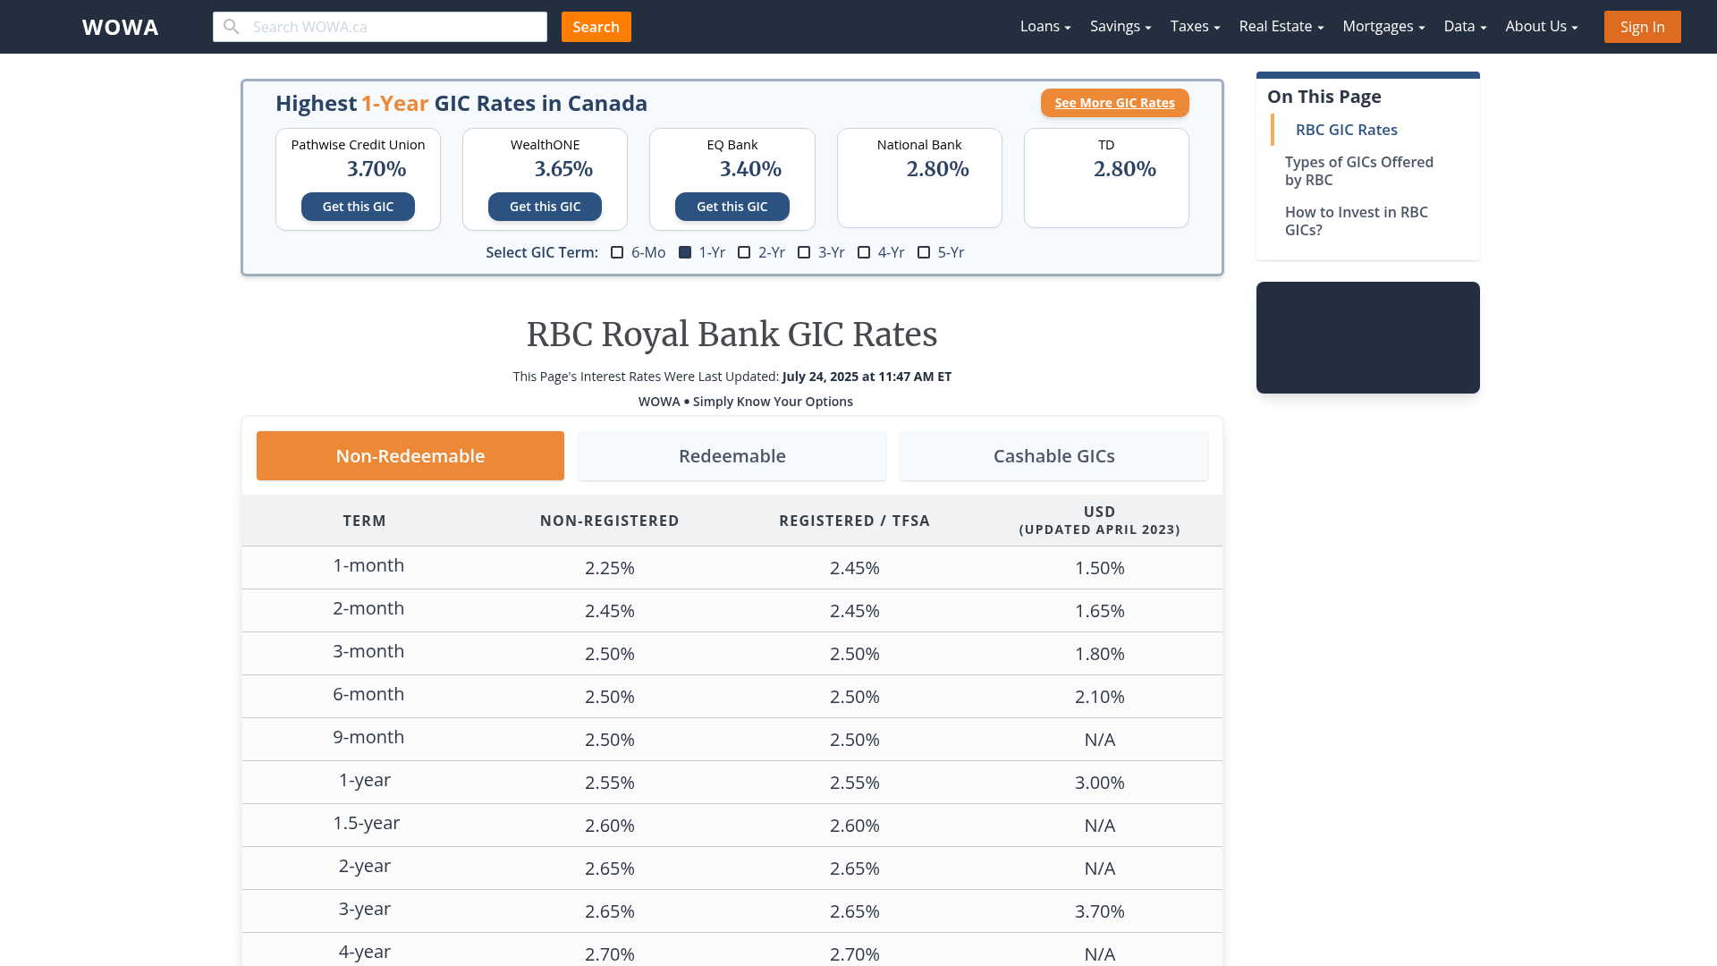Get the Pathwise Credit Union GIC
The image size is (1717, 966).
(x=358, y=207)
